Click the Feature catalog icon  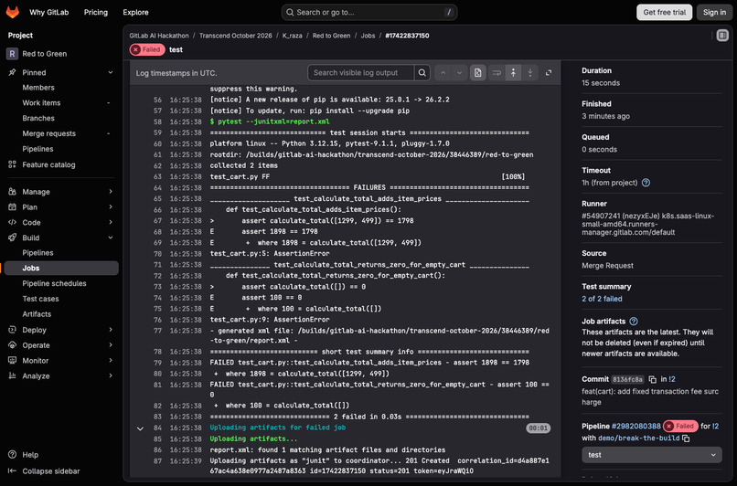pyautogui.click(x=12, y=164)
